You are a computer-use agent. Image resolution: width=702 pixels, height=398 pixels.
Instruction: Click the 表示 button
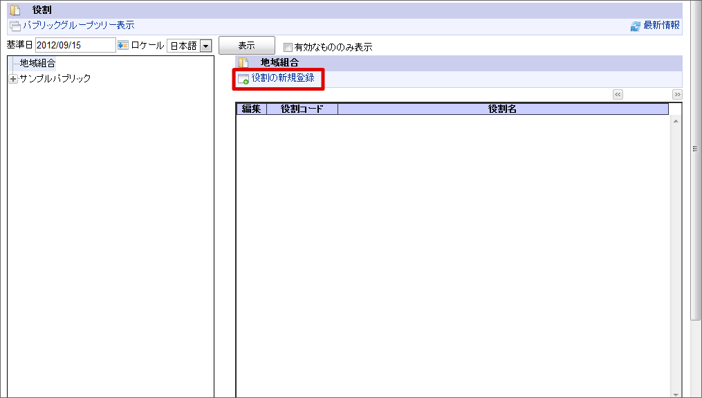(x=247, y=45)
